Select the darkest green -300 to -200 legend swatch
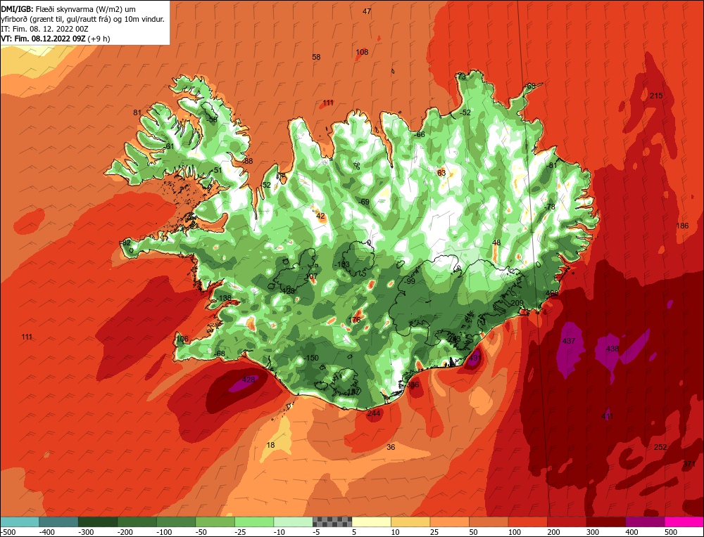This screenshot has height=537, width=704. [x=97, y=522]
